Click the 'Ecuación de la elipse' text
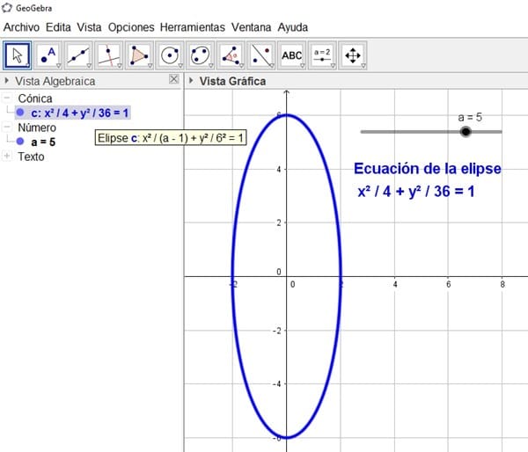Viewport: 528px width, 452px height. pyautogui.click(x=428, y=168)
